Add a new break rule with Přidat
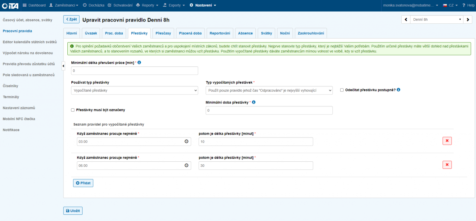This screenshot has width=476, height=221. coord(83,183)
